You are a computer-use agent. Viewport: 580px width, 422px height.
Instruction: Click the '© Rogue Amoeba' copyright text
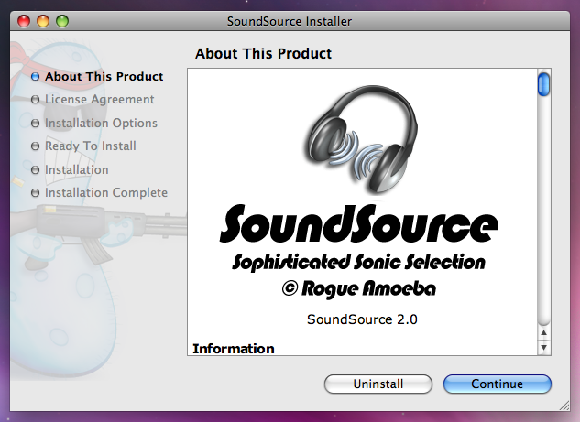pos(359,288)
